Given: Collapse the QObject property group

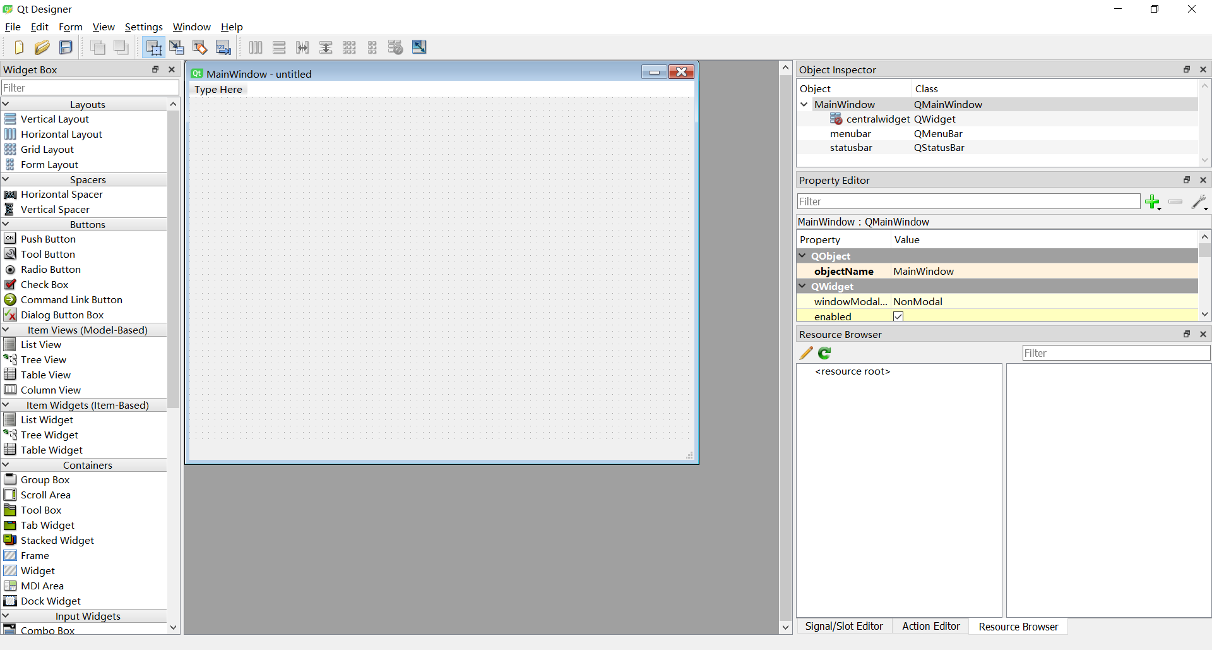Looking at the screenshot, I should click(803, 256).
